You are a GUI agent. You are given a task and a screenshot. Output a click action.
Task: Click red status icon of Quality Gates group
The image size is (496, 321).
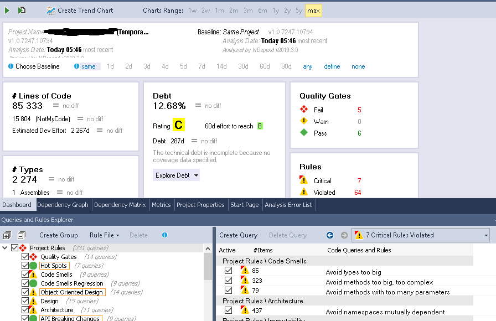tap(33, 257)
